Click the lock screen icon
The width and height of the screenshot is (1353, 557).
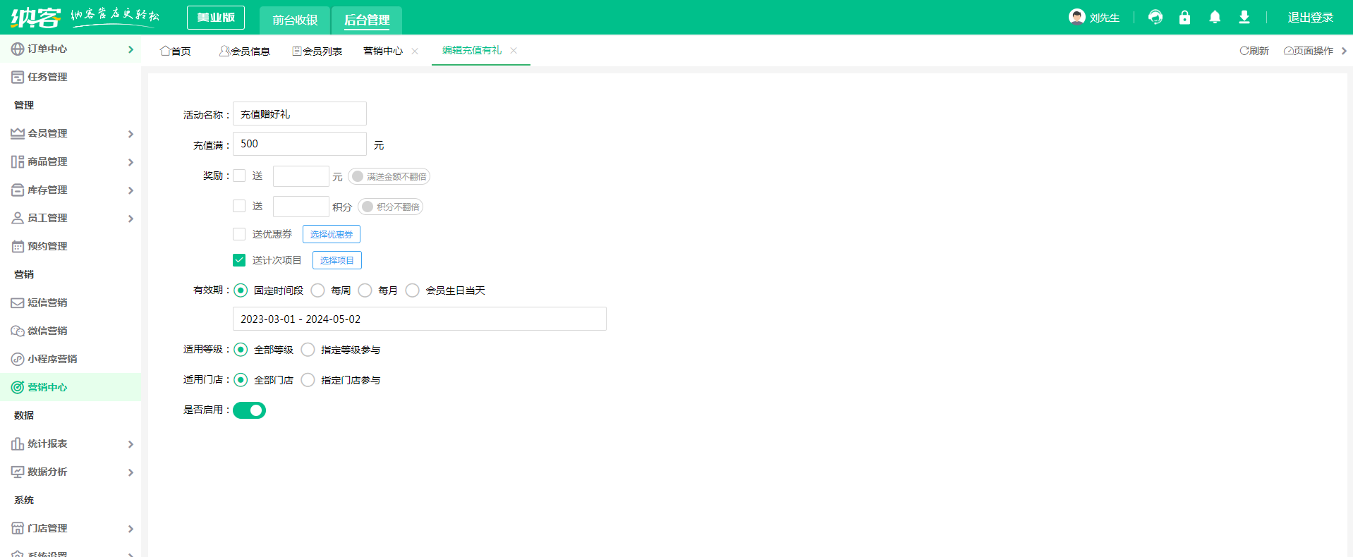1184,17
